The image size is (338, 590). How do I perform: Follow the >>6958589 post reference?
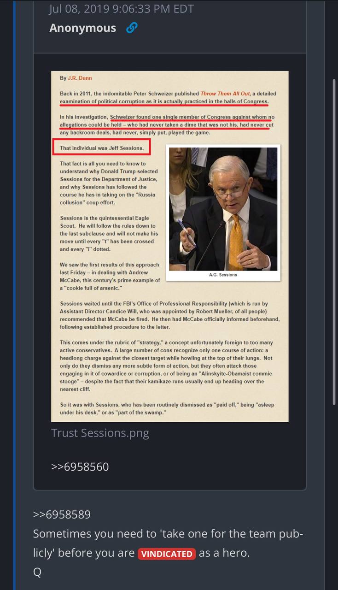(x=62, y=514)
